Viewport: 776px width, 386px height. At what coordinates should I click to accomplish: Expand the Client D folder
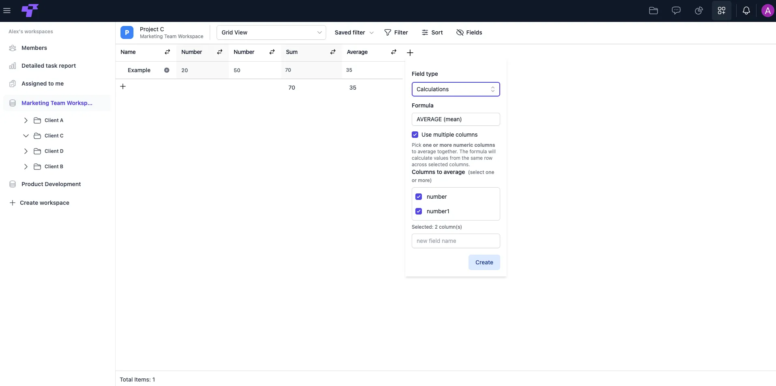click(26, 151)
